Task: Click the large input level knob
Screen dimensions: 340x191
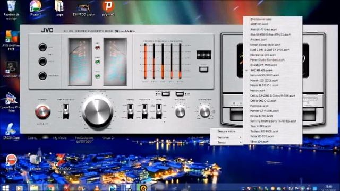Action: tap(98, 111)
